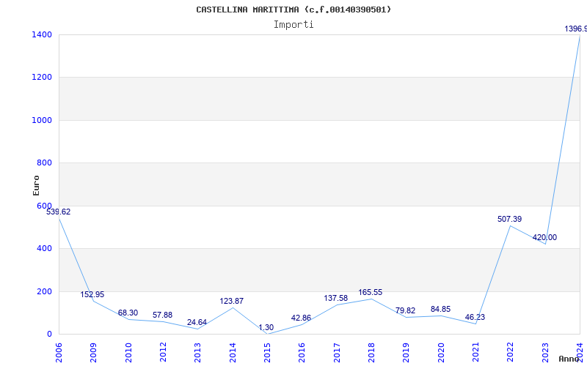This screenshot has height=366, width=587.
Task: Click data label 152.95
Action: [x=92, y=295]
